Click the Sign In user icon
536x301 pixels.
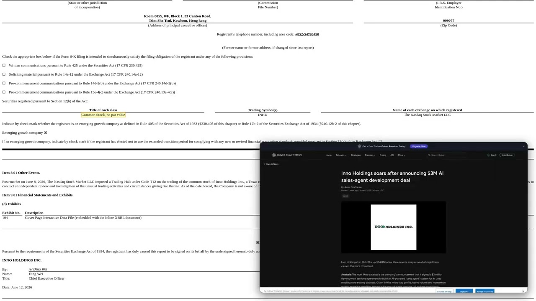489,155
